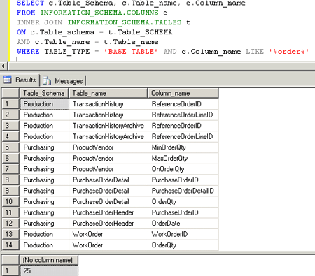
Task: Click the Column_name column header
Action: tap(183, 93)
